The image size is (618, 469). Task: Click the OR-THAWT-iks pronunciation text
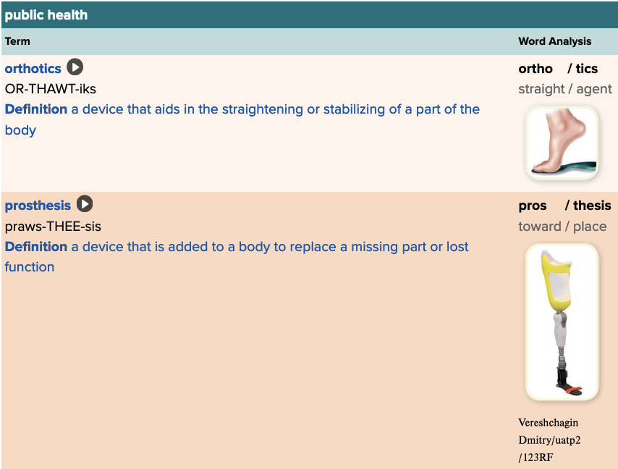[51, 89]
